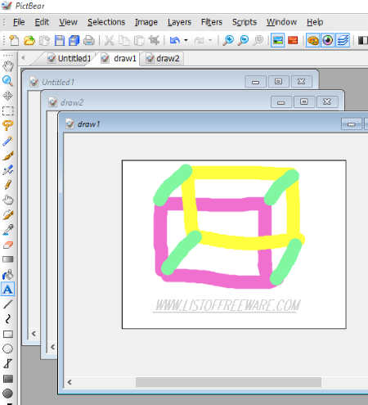Maximize the Untitled1 child window
368x405 pixels.
(x=278, y=81)
